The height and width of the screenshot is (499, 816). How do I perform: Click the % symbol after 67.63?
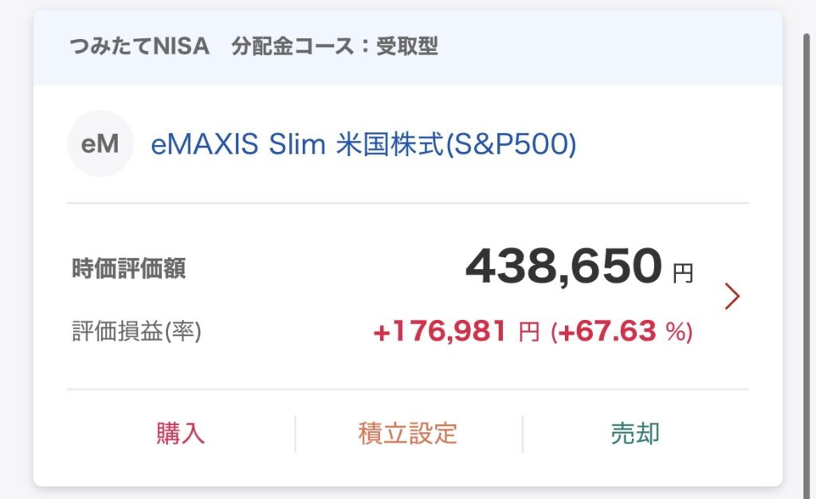click(x=676, y=332)
